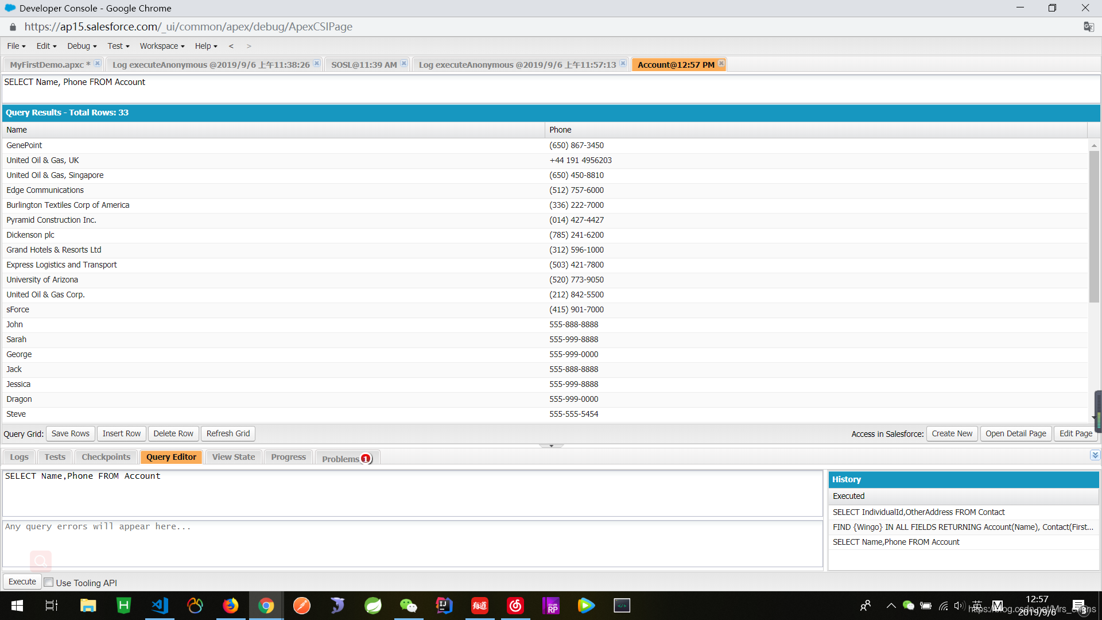Switch to the Checkpoints tab
1102x620 pixels.
pyautogui.click(x=106, y=457)
